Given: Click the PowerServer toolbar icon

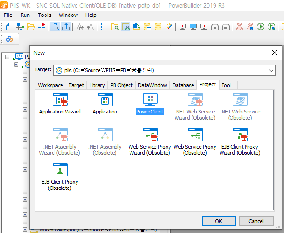Looking at the screenshot, I should click(x=9, y=39).
